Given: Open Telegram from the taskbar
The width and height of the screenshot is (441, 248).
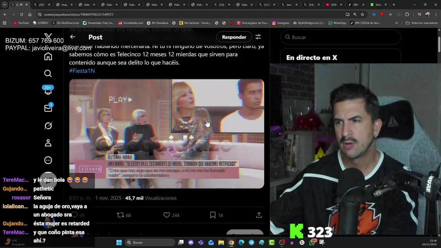Looking at the screenshot, I should pyautogui.click(x=252, y=242).
